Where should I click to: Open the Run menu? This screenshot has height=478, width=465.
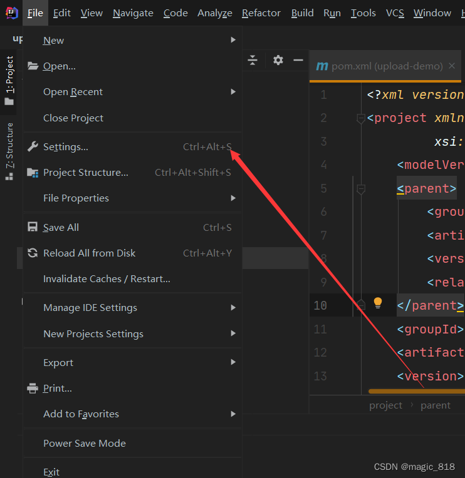[332, 13]
